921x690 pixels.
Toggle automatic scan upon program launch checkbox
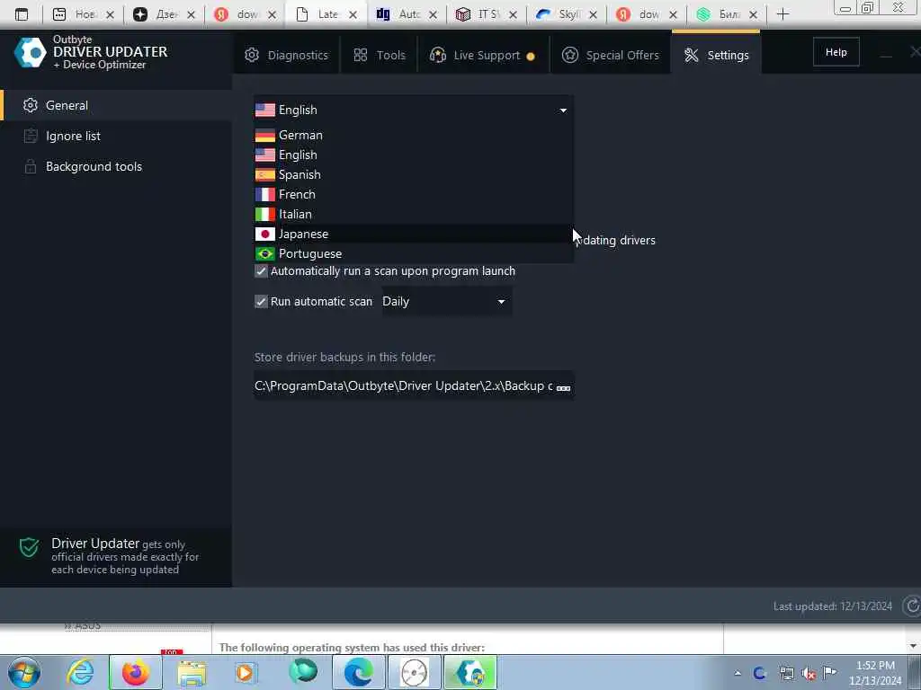point(261,271)
